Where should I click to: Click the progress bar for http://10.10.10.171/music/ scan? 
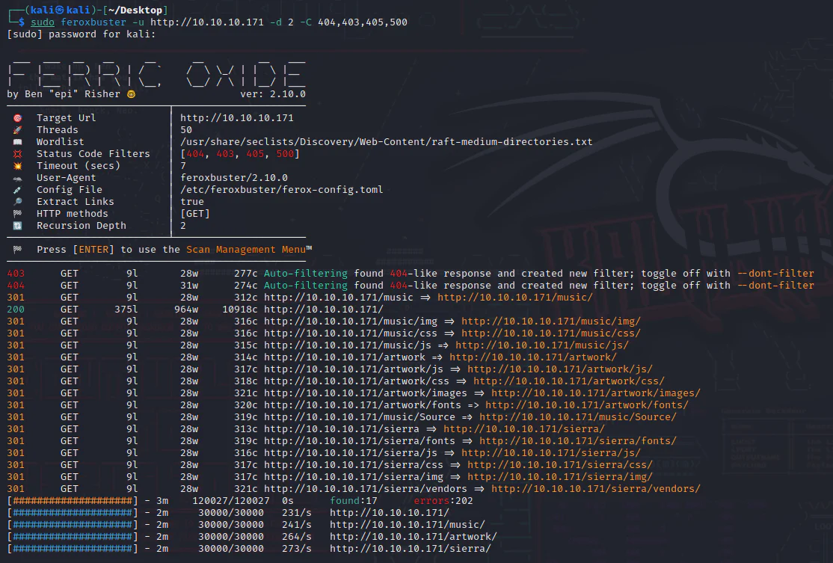[x=73, y=524]
